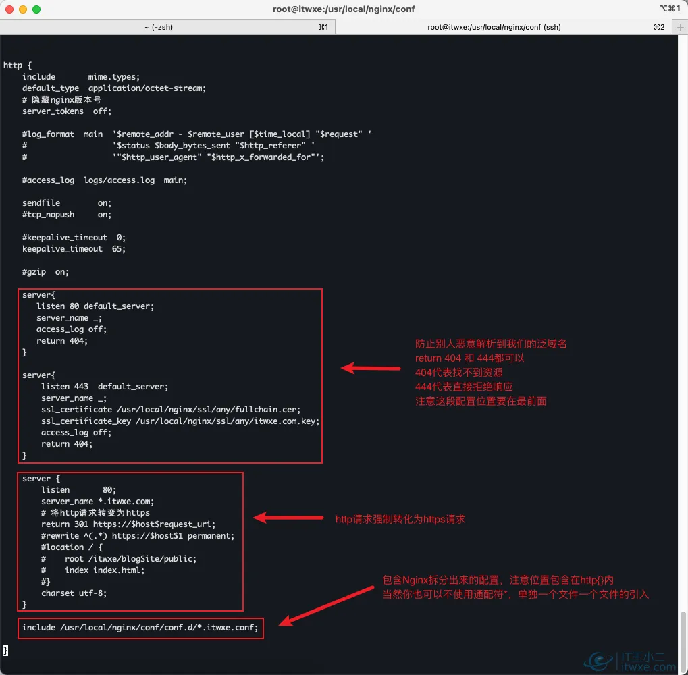
Task: Click the "server_tokens off;" line
Action: (67, 111)
